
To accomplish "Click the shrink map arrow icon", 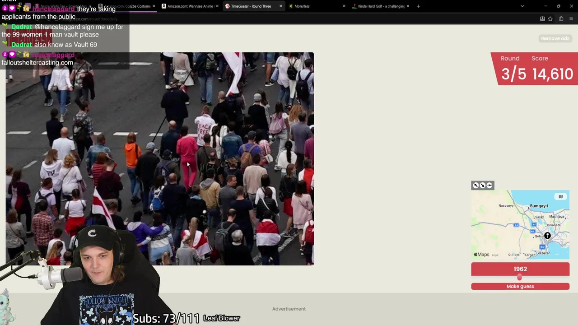I will point(483,186).
